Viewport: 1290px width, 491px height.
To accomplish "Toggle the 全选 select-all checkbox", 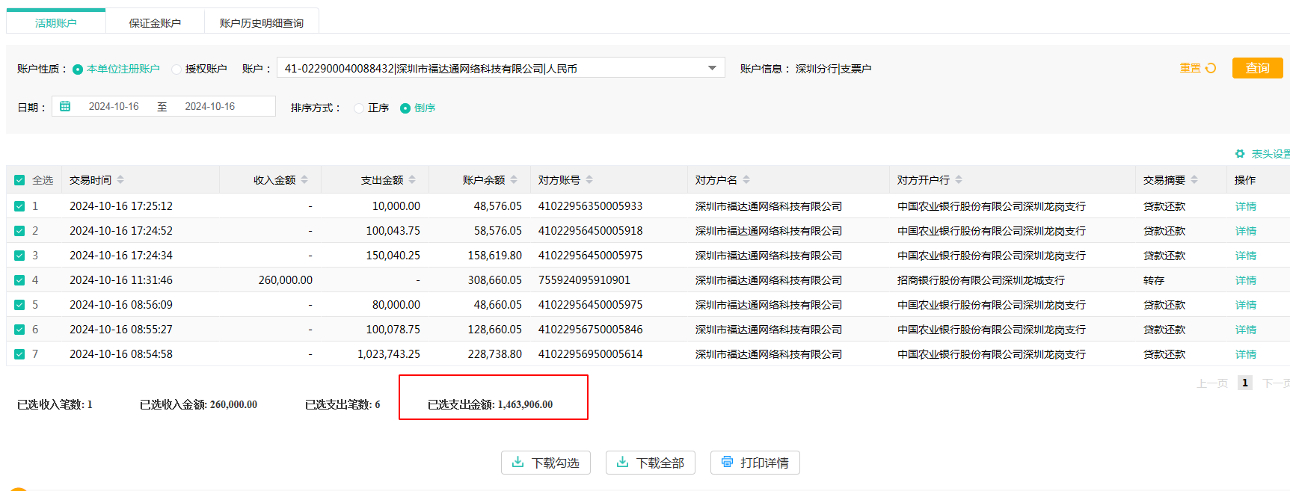I will click(x=19, y=180).
